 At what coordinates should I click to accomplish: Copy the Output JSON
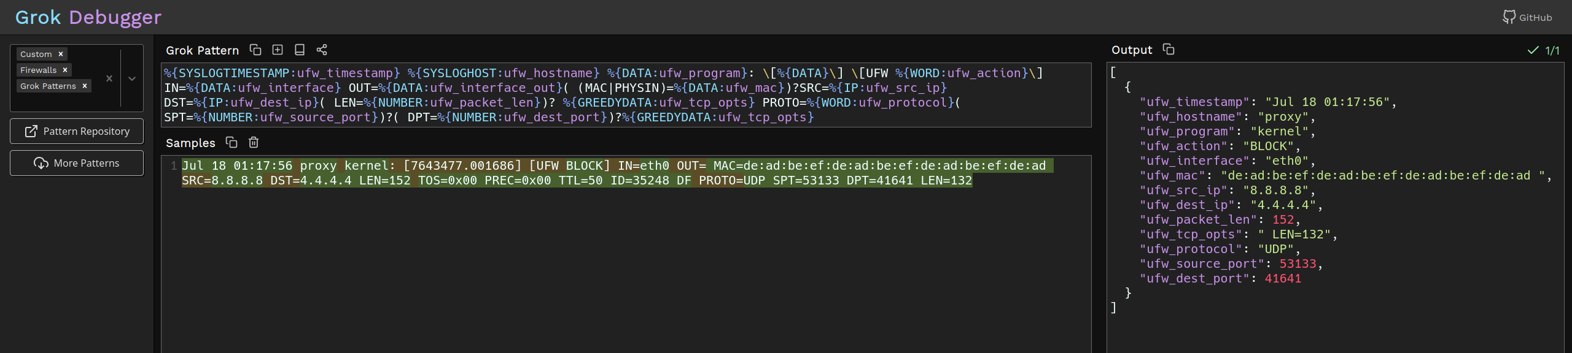(x=1169, y=50)
